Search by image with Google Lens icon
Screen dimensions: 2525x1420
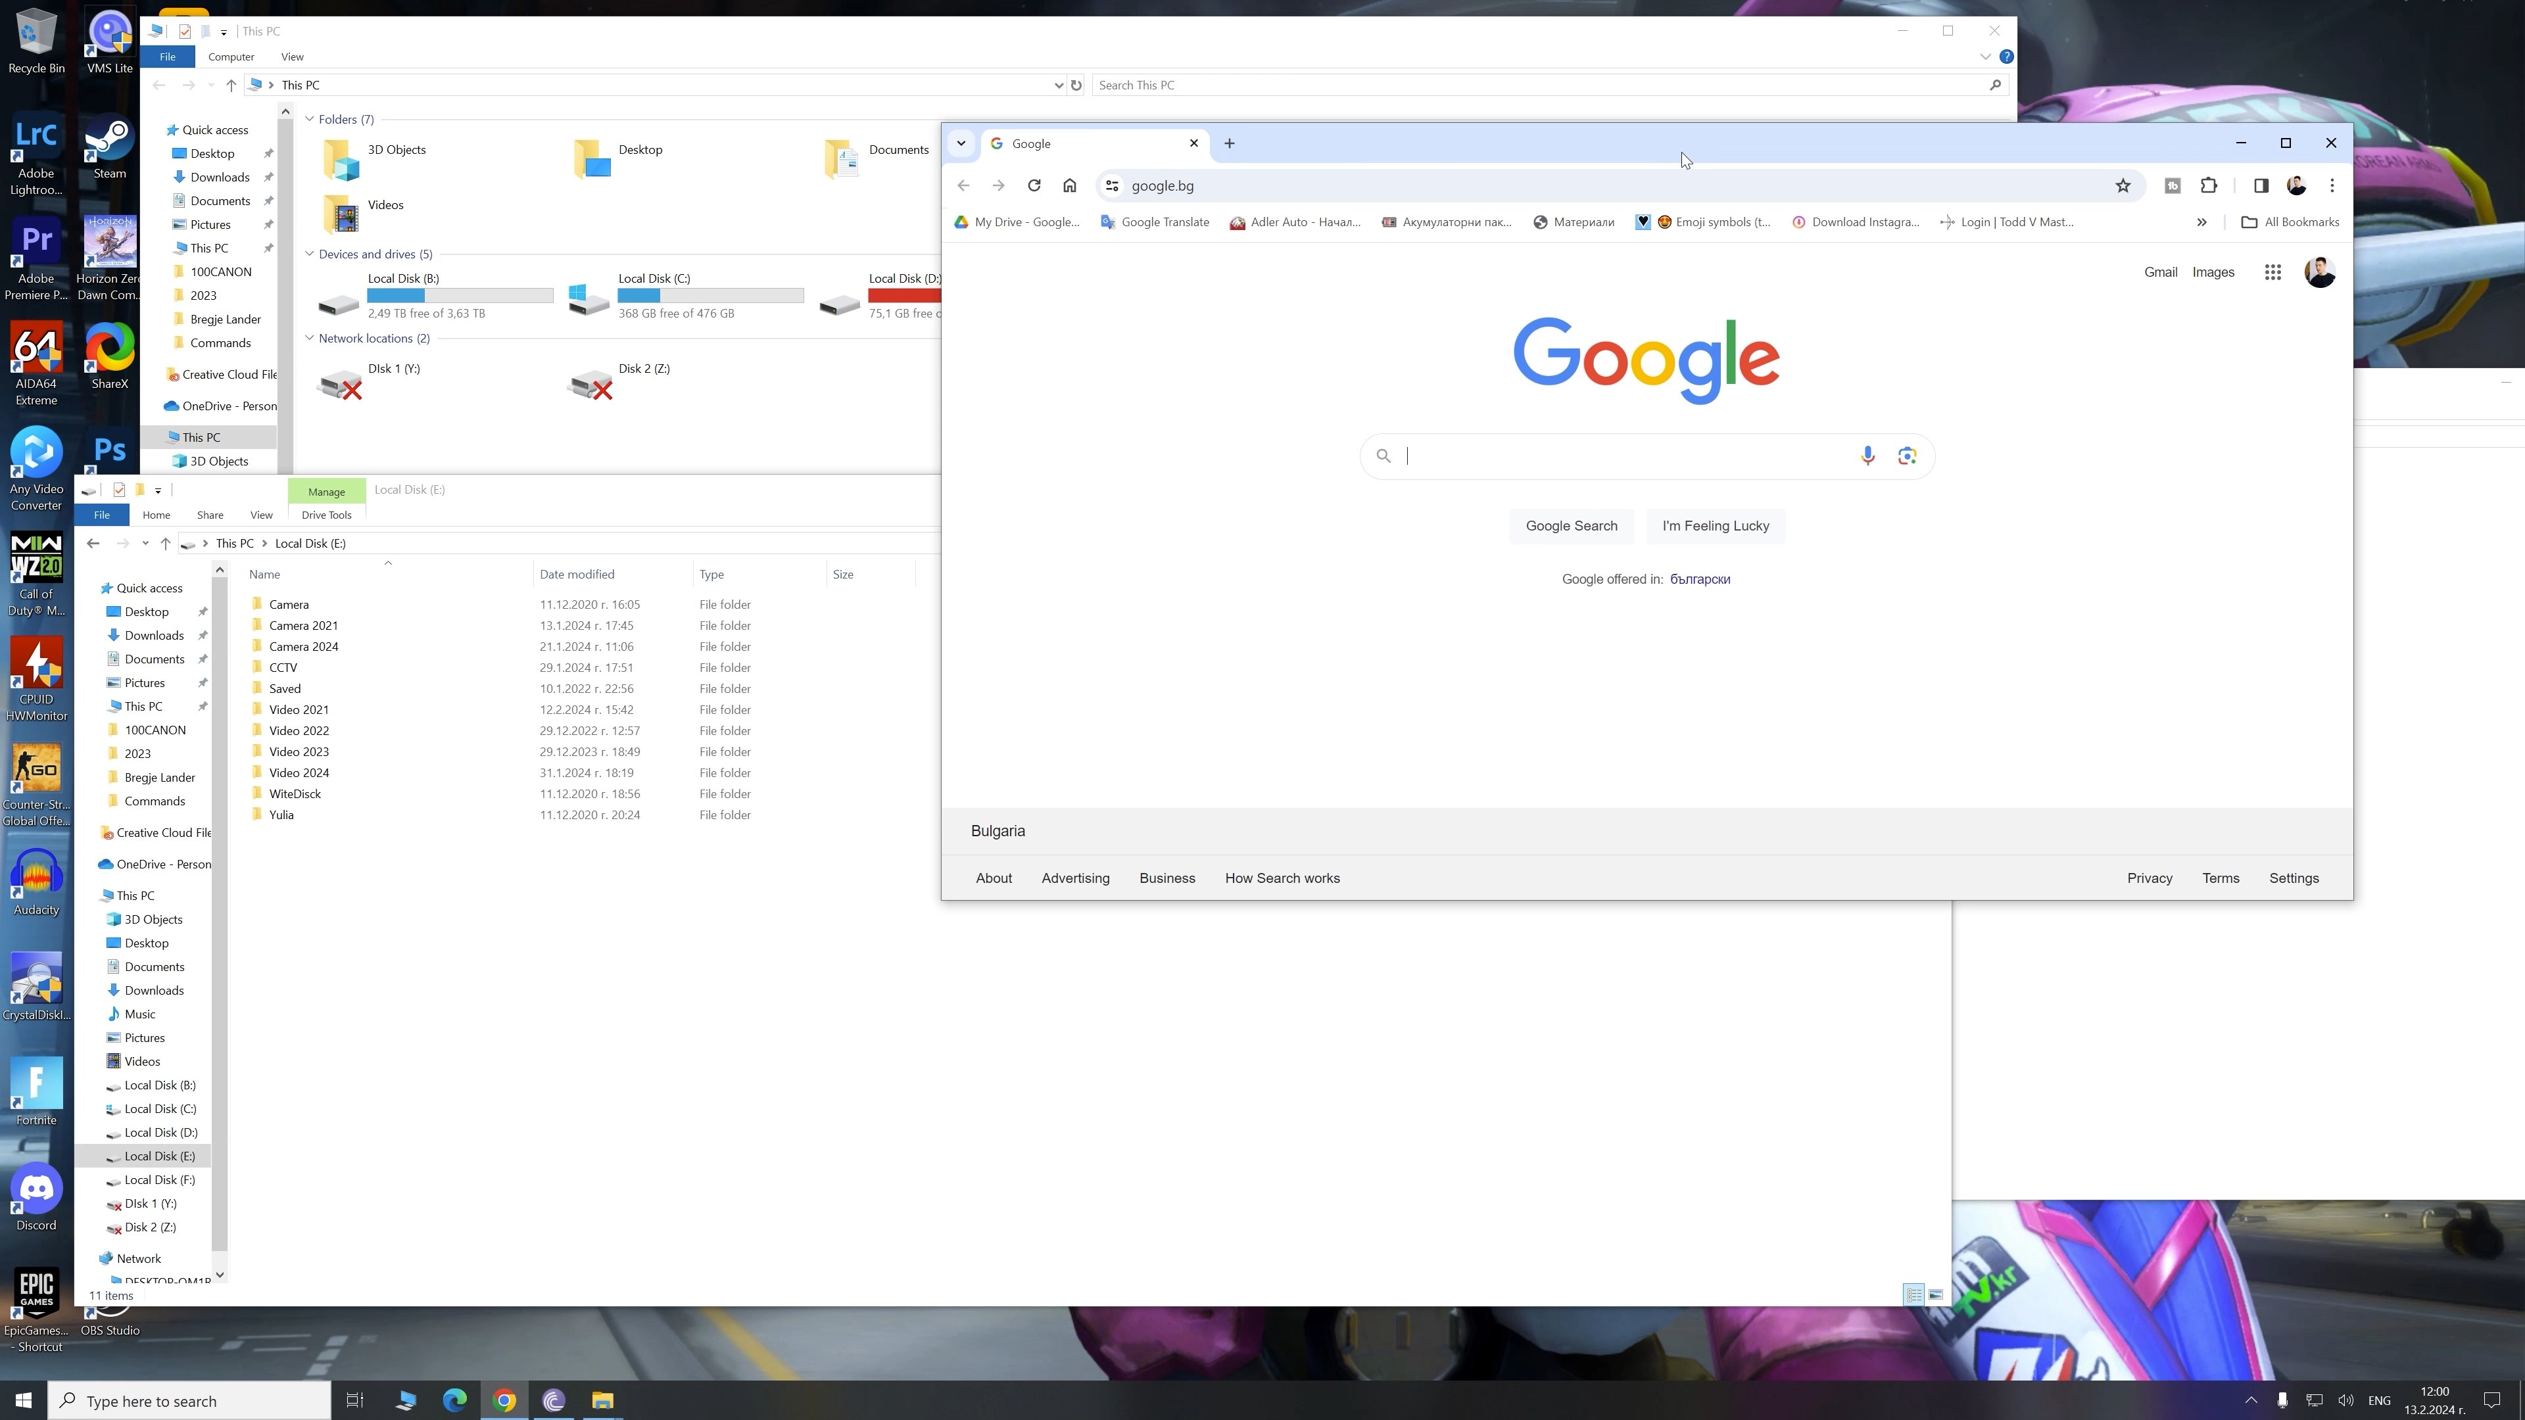[x=1906, y=456]
